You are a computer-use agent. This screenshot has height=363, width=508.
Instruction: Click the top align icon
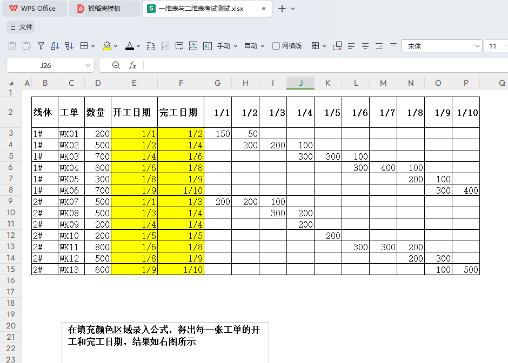click(393, 45)
